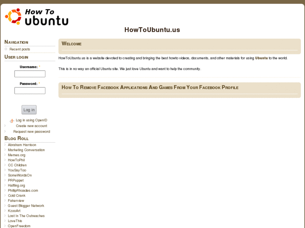This screenshot has height=228, width=305.
Task: Visit Marketing Conversation blog link
Action: (26, 150)
